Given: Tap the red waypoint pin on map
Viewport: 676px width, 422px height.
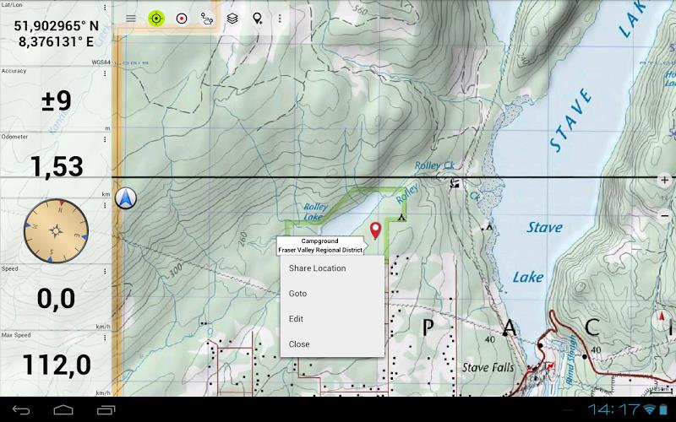Looking at the screenshot, I should coord(375,229).
